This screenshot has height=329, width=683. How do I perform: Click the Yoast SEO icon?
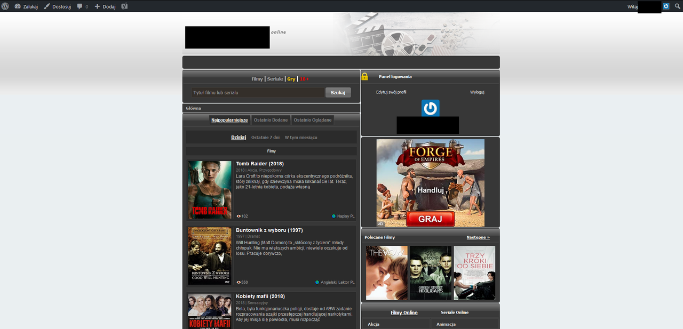coord(124,6)
